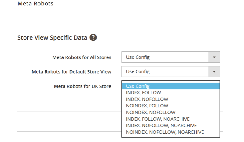Open Meta Robots for Default Store View dropdown
Image resolution: width=244 pixels, height=142 pixels.
170,71
